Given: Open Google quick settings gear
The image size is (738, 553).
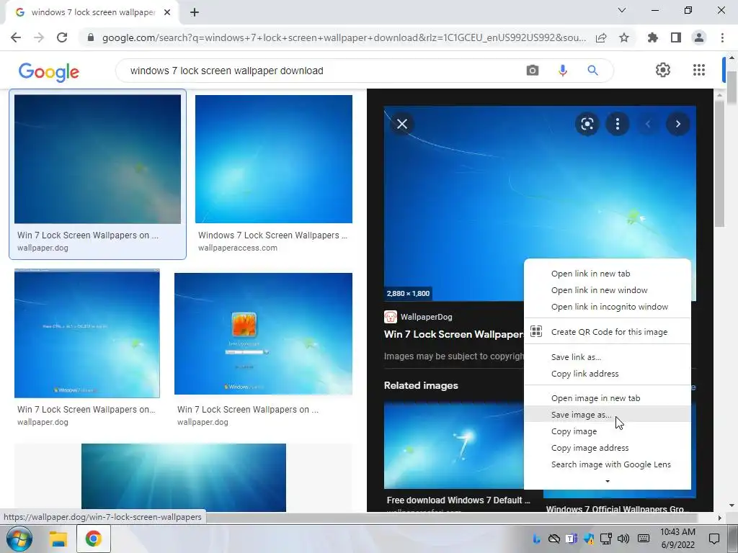Looking at the screenshot, I should tap(663, 70).
